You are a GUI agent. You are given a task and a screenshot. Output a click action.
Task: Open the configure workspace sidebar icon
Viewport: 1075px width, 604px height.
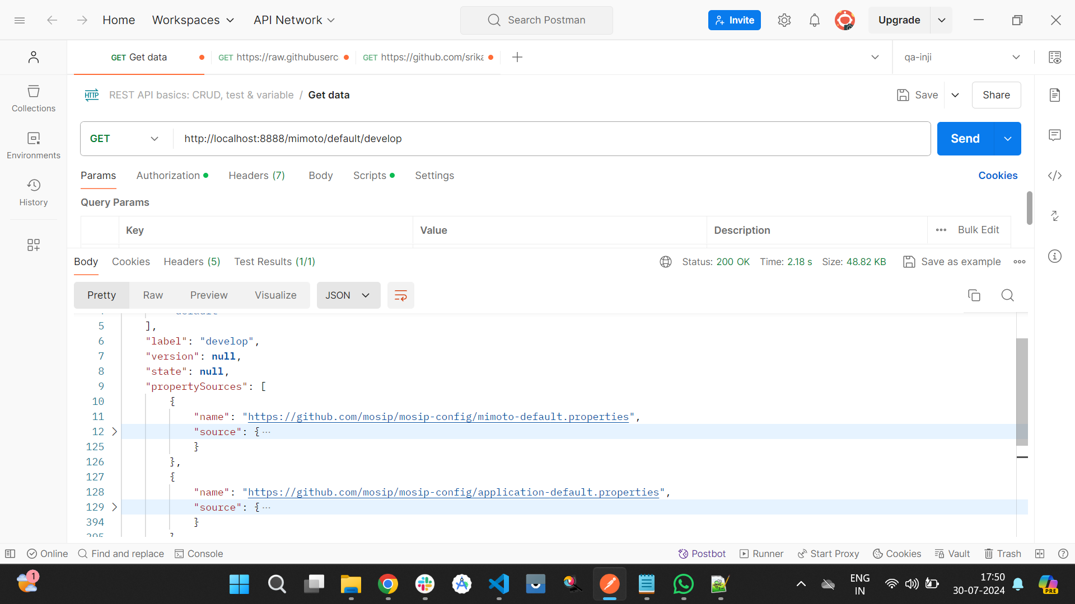(x=34, y=245)
